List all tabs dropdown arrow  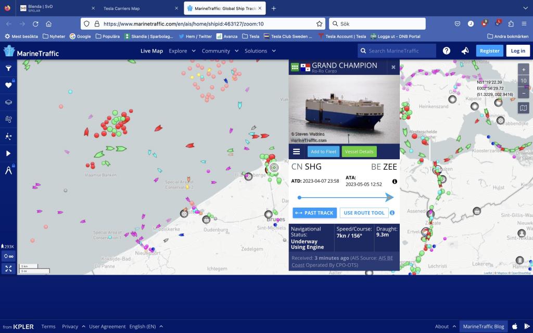pos(525,8)
